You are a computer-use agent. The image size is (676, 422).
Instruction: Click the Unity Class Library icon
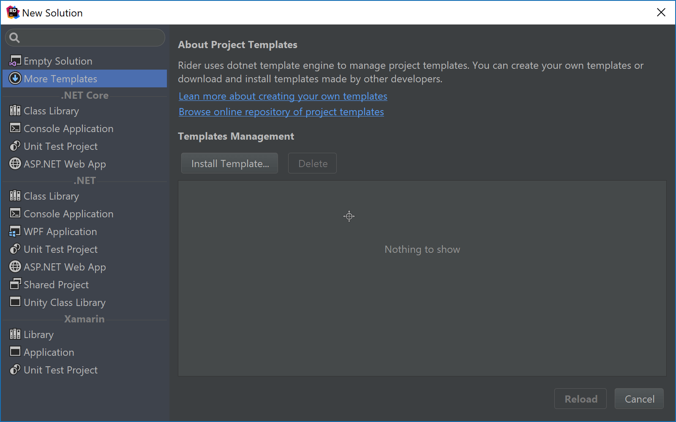(15, 302)
